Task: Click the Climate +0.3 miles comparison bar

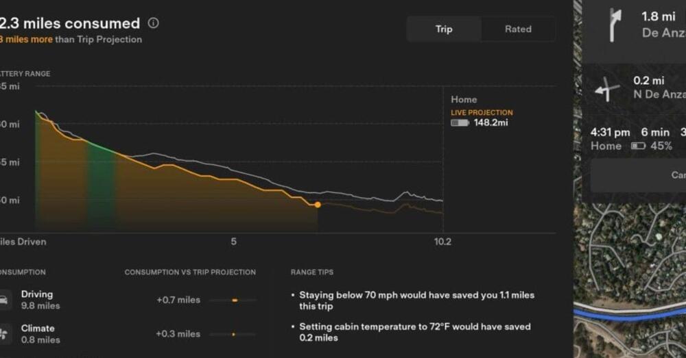Action: 233,334
